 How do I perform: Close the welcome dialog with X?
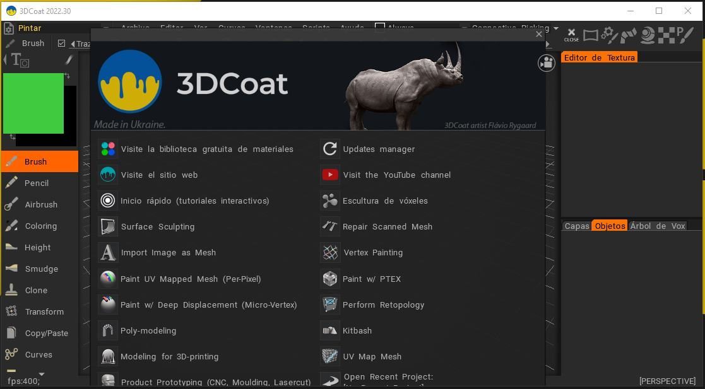[539, 34]
